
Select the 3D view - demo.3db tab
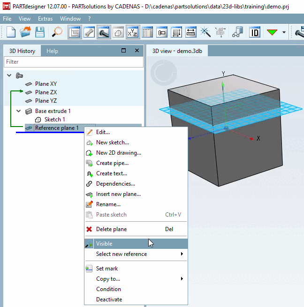pyautogui.click(x=177, y=51)
